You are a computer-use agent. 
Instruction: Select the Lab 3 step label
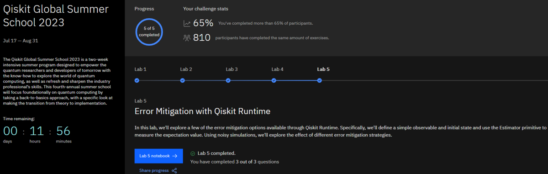click(232, 69)
